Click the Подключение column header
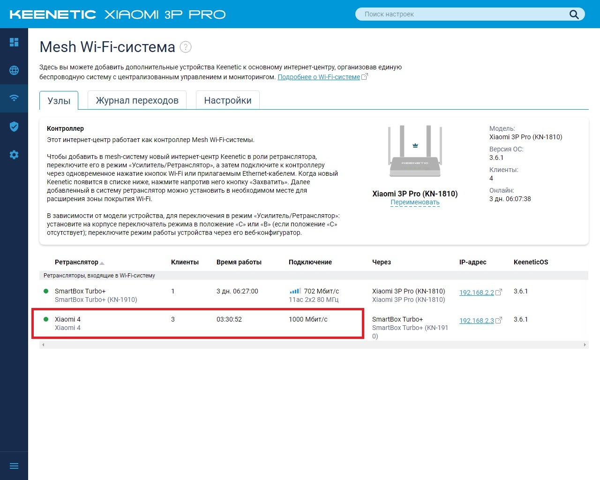The width and height of the screenshot is (600, 480). 310,262
